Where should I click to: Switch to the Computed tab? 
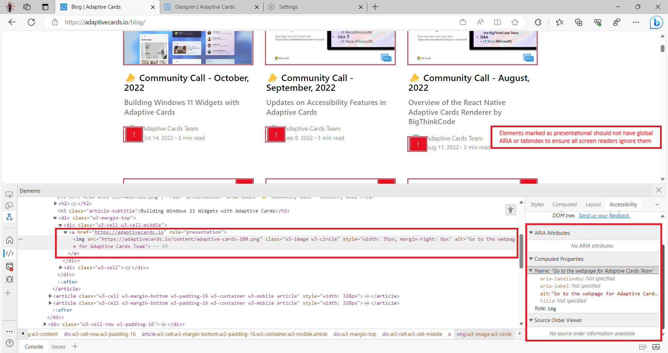(564, 204)
